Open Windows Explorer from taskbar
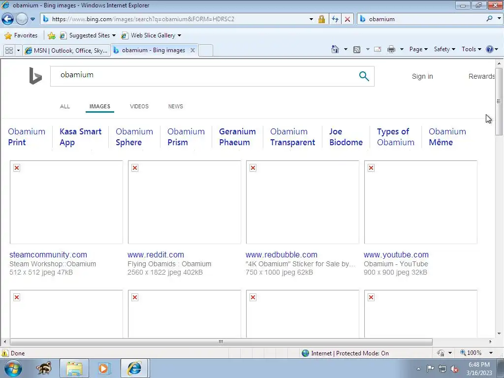This screenshot has width=504, height=378. click(x=74, y=368)
